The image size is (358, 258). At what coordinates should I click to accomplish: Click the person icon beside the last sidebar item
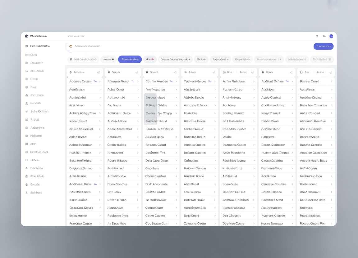tap(27, 193)
